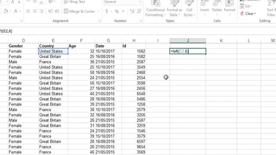
Task: Select Age cell 46
Action: pyautogui.click(x=81, y=152)
